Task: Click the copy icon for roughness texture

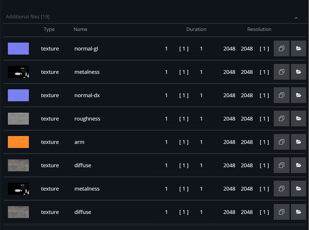Action: pyautogui.click(x=281, y=119)
